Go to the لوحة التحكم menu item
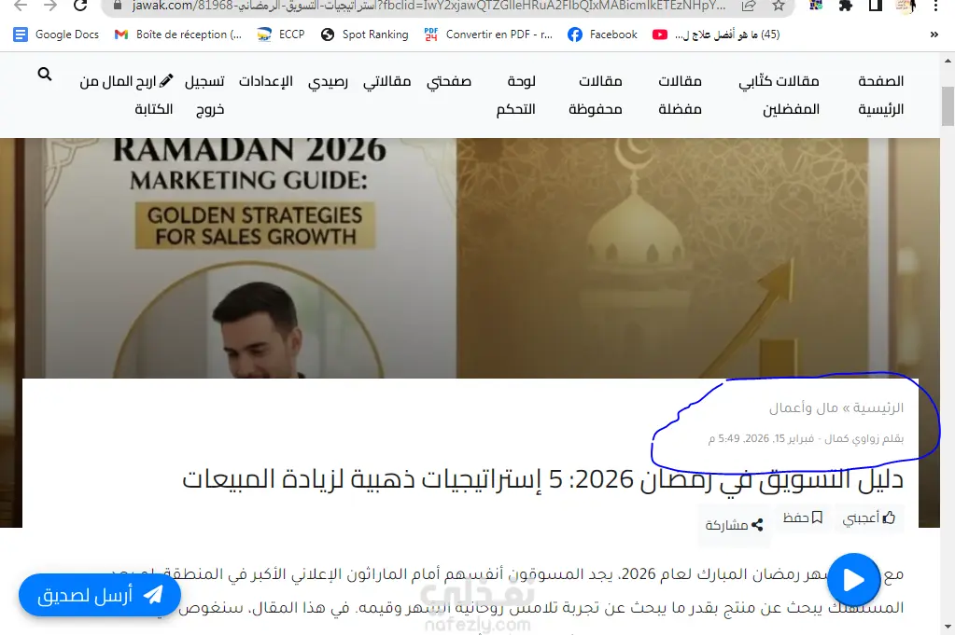Image resolution: width=955 pixels, height=635 pixels. point(516,95)
